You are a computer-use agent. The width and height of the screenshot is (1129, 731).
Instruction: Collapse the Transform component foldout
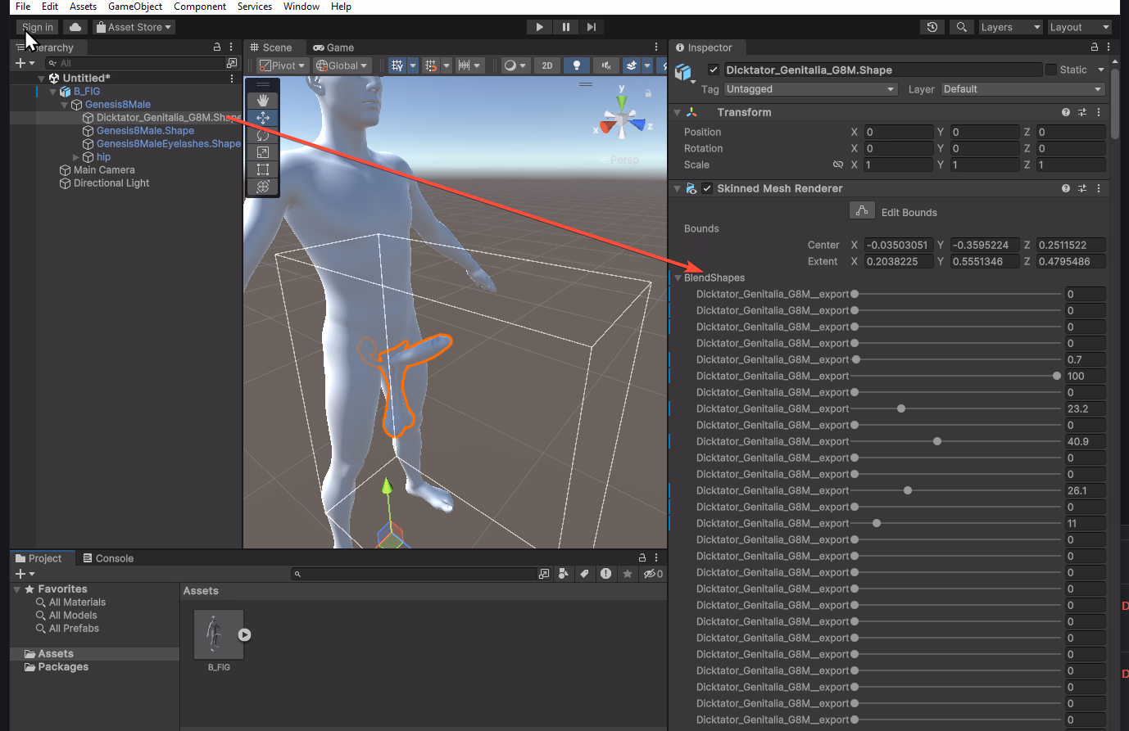pyautogui.click(x=678, y=112)
